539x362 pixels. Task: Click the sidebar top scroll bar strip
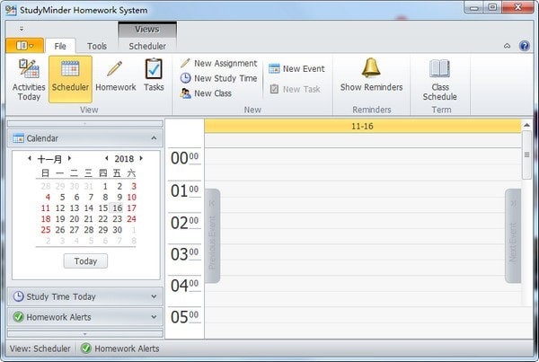point(85,123)
